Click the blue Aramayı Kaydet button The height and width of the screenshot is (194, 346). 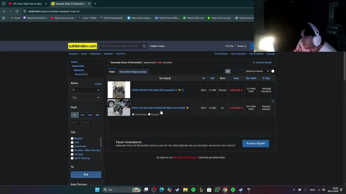[256, 143]
